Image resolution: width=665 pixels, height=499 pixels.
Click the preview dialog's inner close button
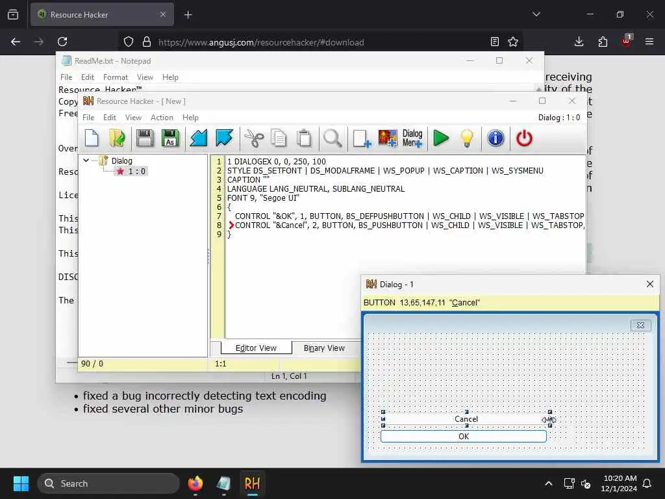[640, 325]
